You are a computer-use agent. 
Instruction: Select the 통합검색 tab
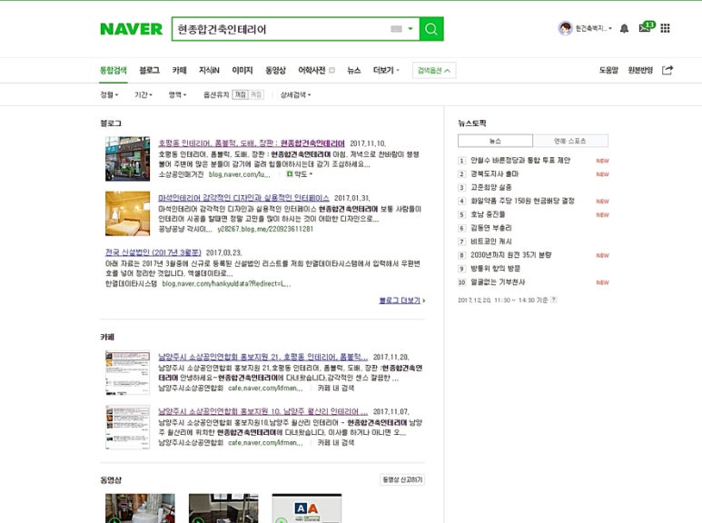click(114, 70)
